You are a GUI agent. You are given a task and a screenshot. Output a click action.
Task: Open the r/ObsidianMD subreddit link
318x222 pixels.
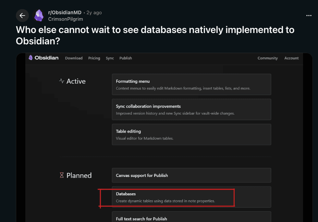[65, 13]
